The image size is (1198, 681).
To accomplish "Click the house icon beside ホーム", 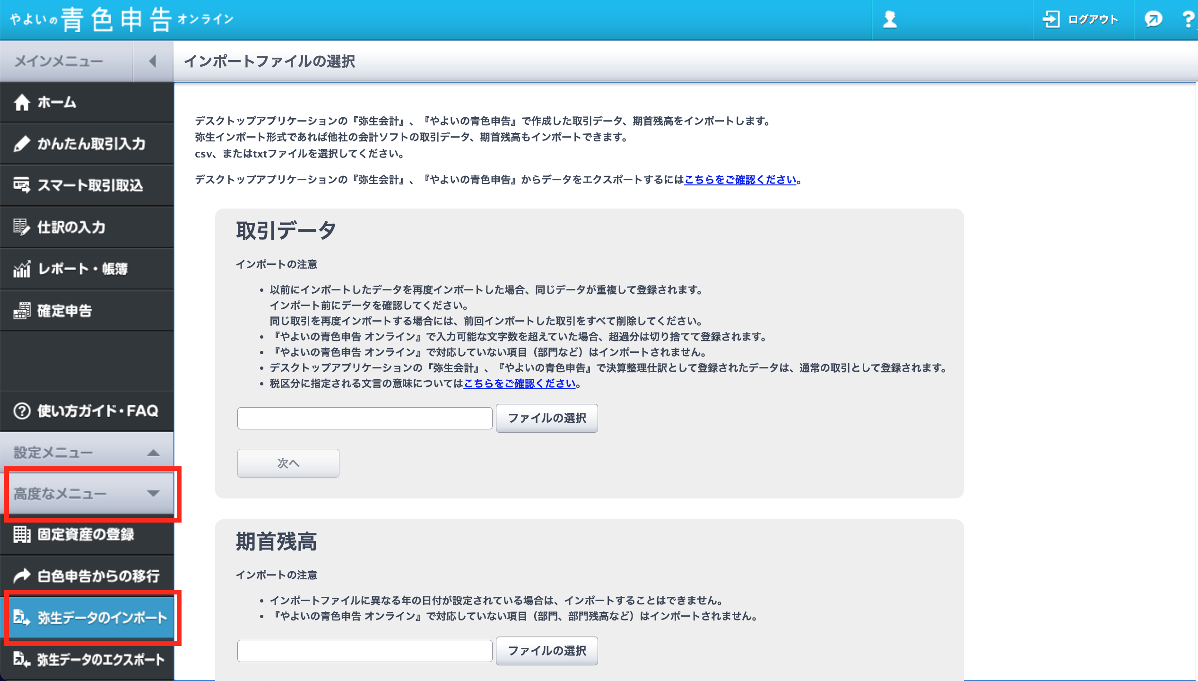I will 22,102.
